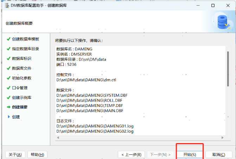Maximize the DM配置助手 window
Viewport: 236px width, 159px height.
click(x=213, y=6)
